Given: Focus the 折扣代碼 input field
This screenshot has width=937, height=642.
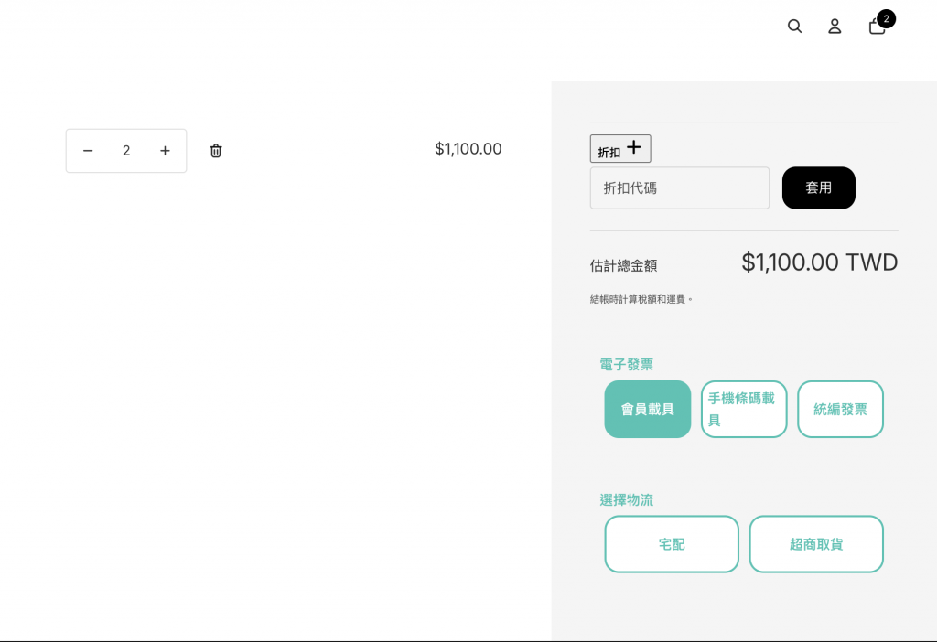Looking at the screenshot, I should [679, 187].
